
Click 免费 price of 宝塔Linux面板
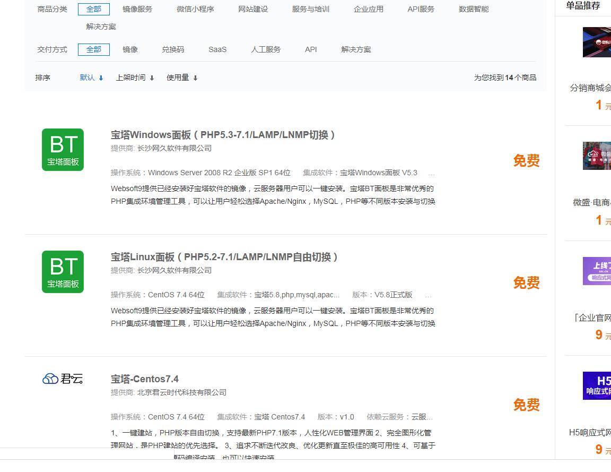[527, 283]
